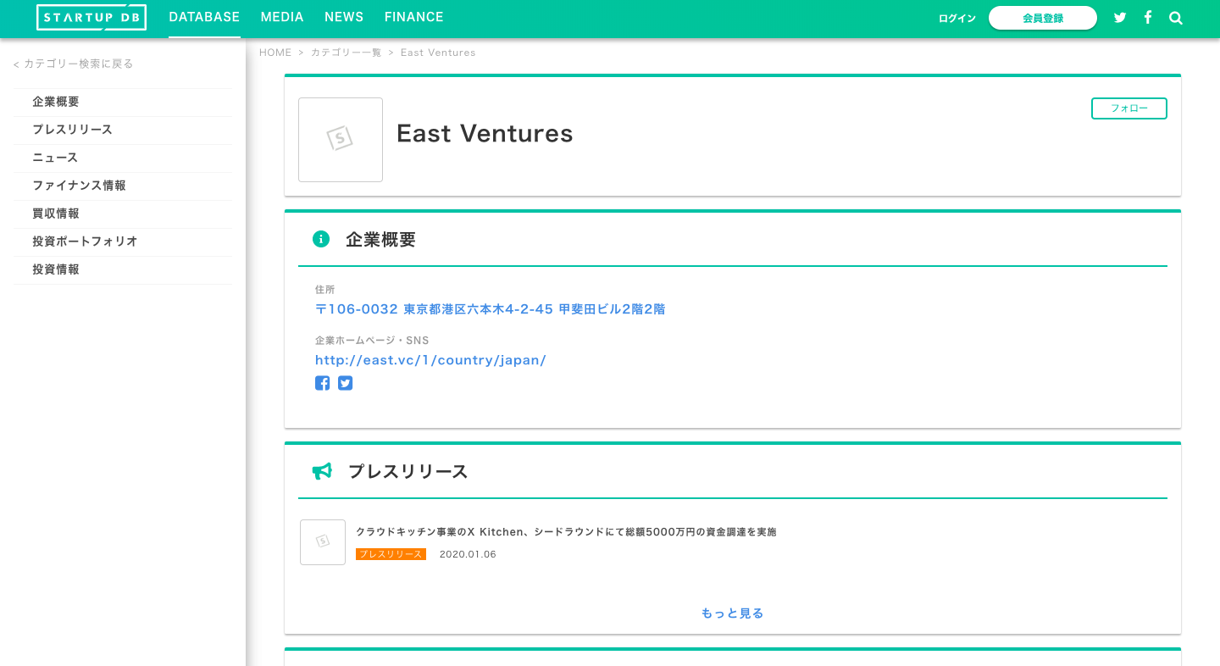Open the NEWS section in navigation
The width and height of the screenshot is (1220, 666).
point(344,17)
